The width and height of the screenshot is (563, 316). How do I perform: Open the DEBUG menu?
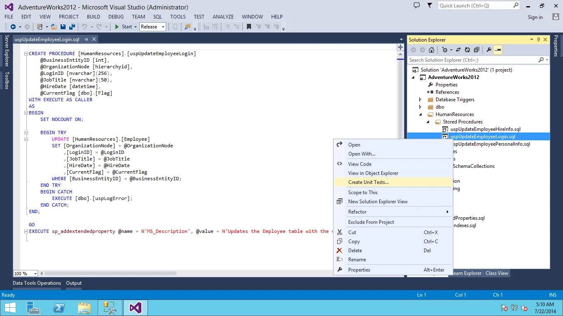116,17
